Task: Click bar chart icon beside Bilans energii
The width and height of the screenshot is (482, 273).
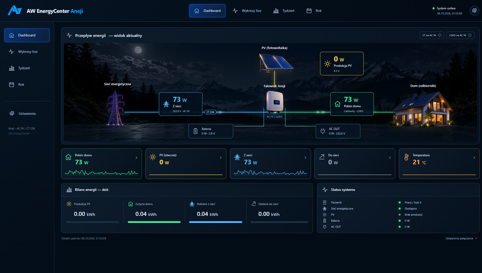Action: 69,190
